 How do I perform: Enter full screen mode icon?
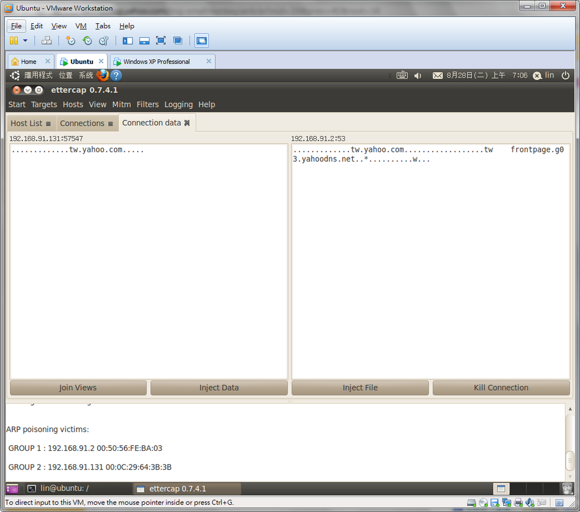coord(160,41)
